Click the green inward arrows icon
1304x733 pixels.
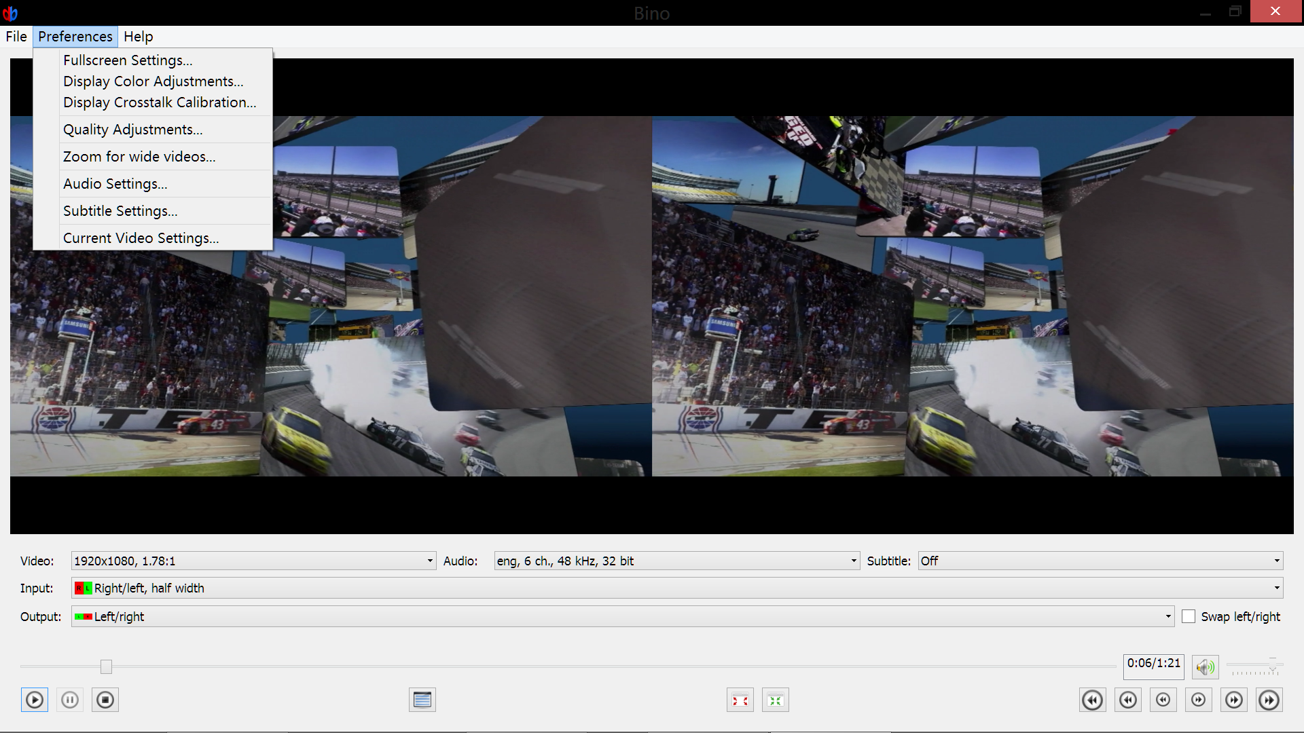point(776,700)
